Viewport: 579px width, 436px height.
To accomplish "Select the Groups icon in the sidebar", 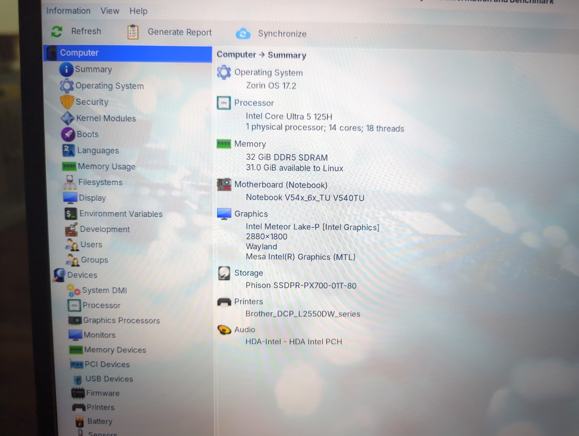I will (x=73, y=260).
